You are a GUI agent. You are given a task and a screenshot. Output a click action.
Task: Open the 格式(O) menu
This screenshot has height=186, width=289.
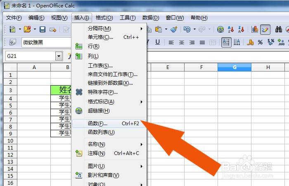104,18
